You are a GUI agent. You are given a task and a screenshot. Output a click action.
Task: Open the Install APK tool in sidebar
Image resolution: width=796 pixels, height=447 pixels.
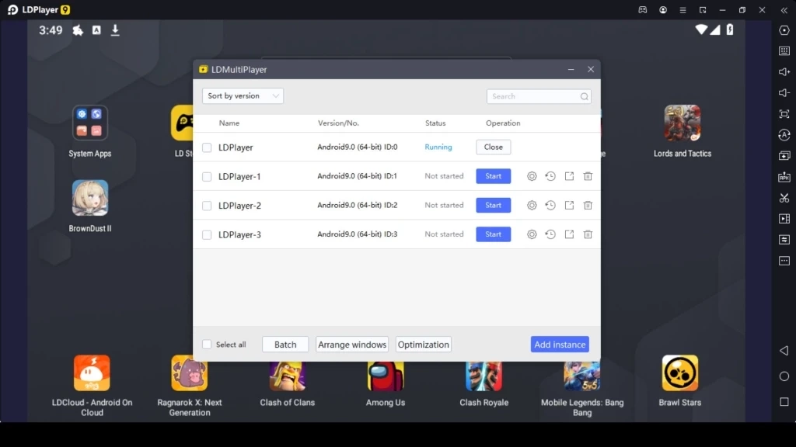[x=784, y=177]
